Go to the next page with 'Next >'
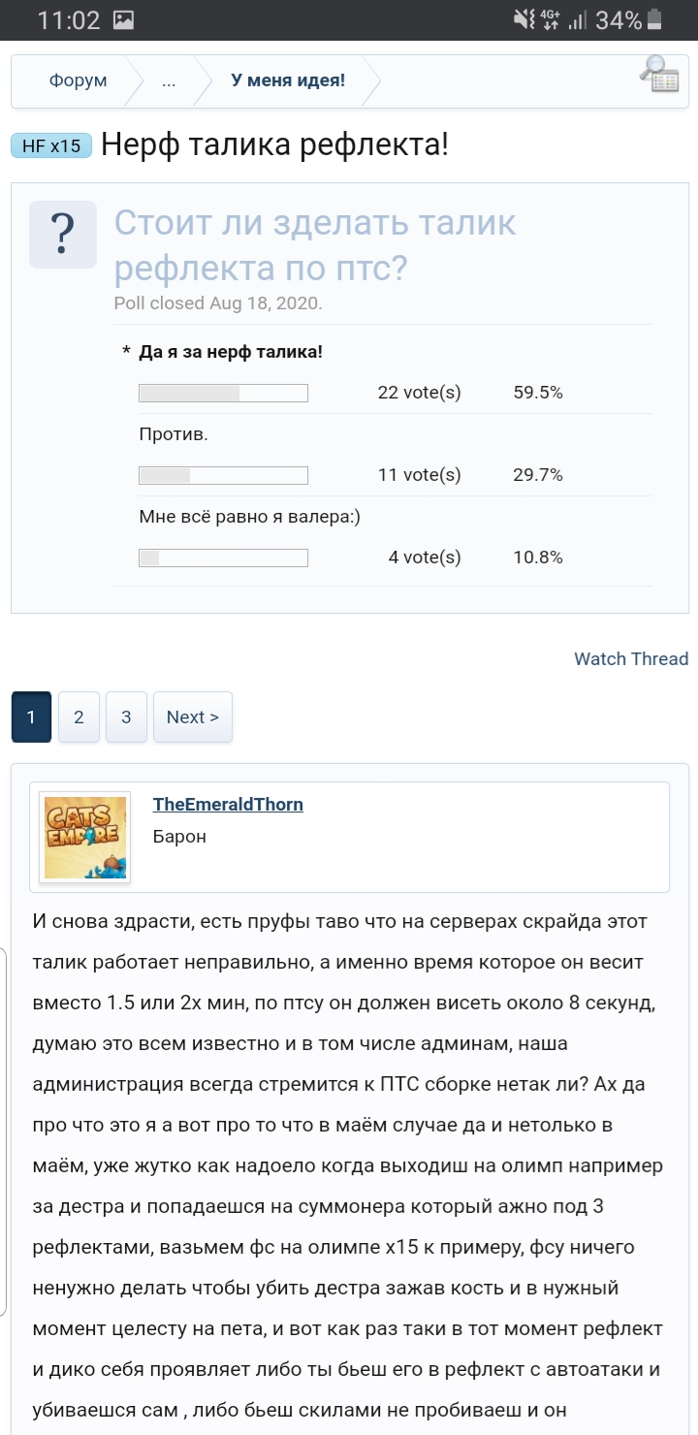Screen dimensions: 698x1435 tap(192, 716)
